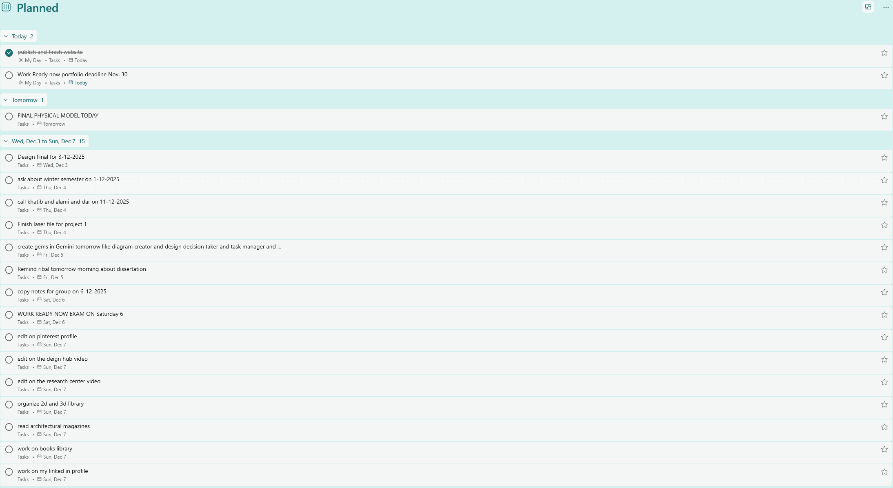Star the work on books library task
The height and width of the screenshot is (488, 893).
point(884,449)
